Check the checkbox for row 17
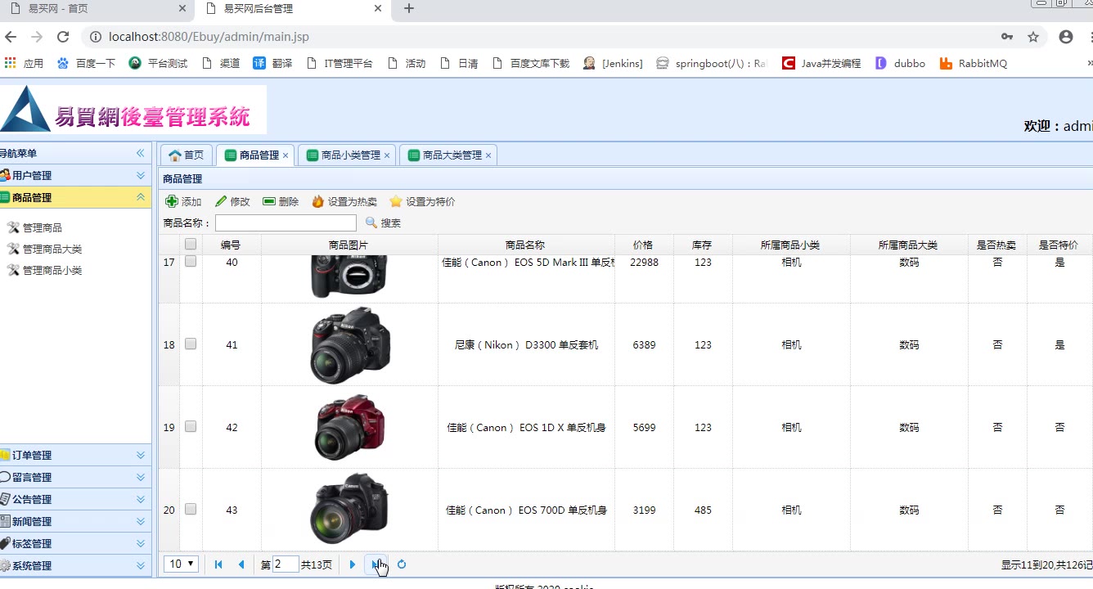Viewport: 1093px width, 589px height. [x=191, y=261]
